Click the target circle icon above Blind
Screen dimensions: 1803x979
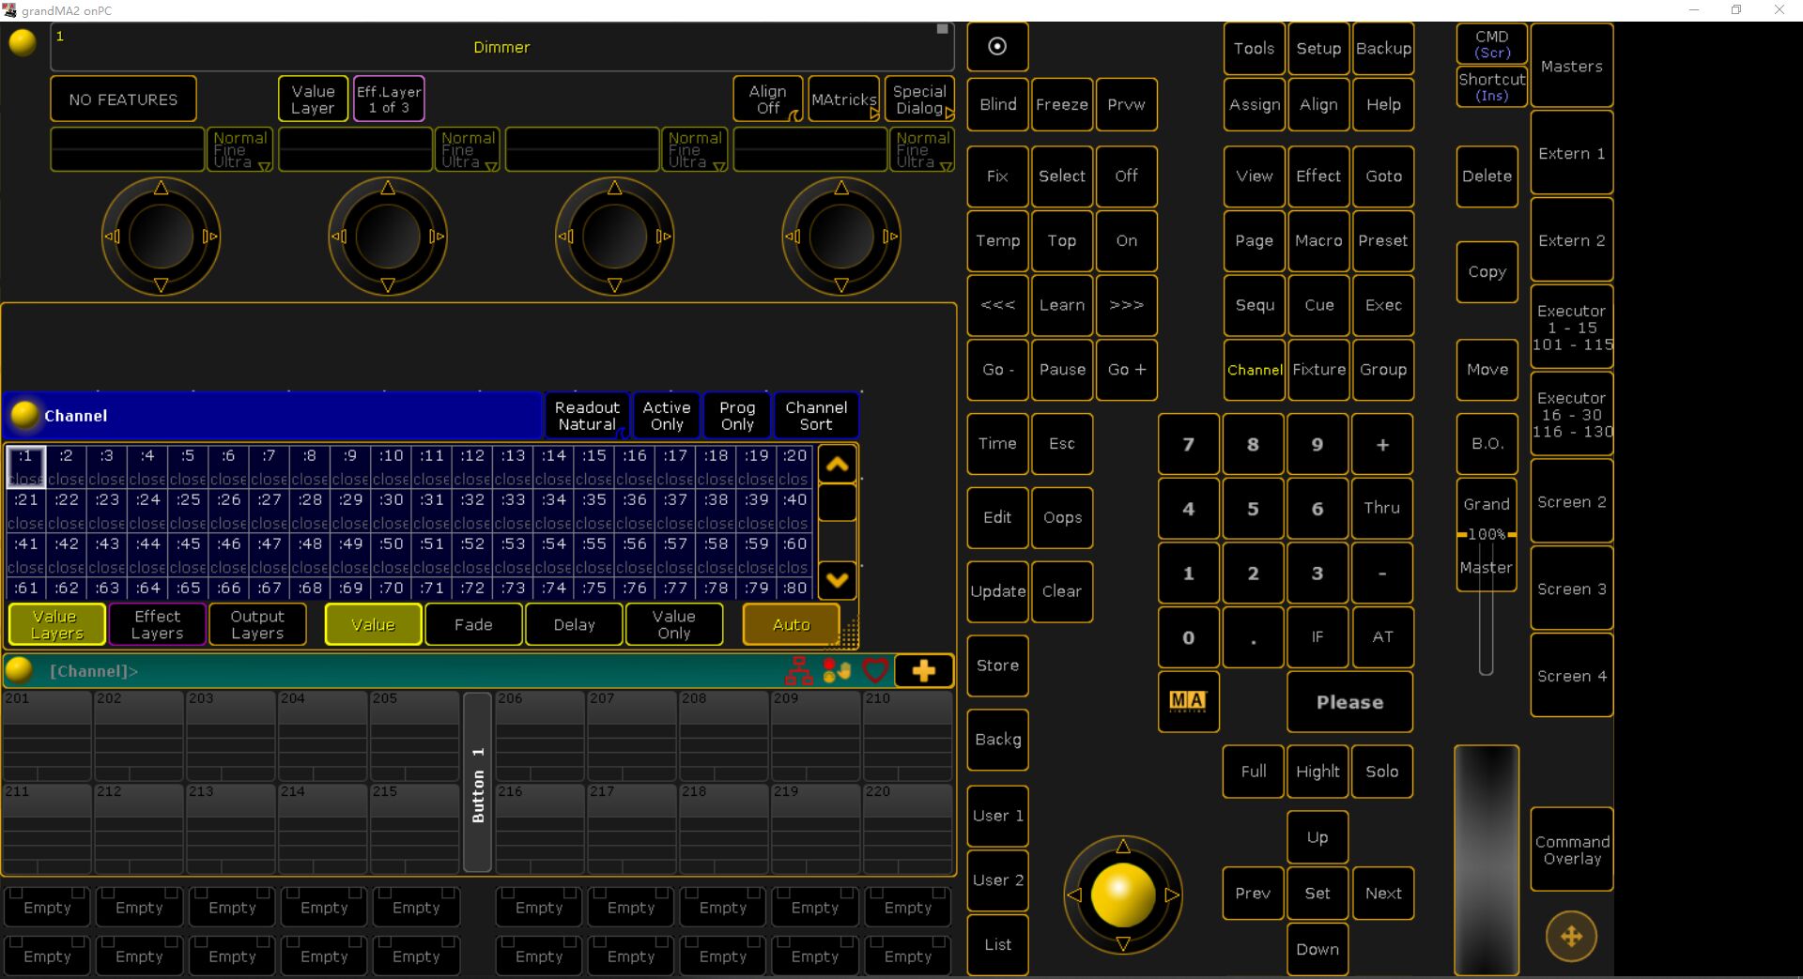coord(997,47)
